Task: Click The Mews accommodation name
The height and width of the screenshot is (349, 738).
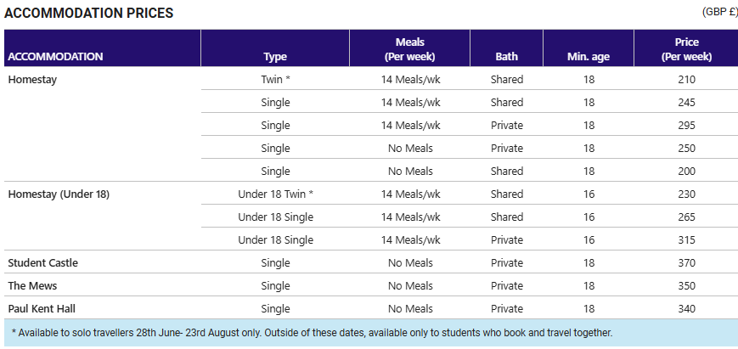Action: tap(32, 285)
